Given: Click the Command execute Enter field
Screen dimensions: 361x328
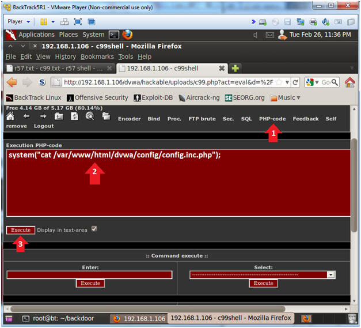Looking at the screenshot, I should [89, 275].
